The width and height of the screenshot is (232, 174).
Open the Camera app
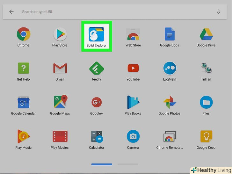[x=133, y=136]
